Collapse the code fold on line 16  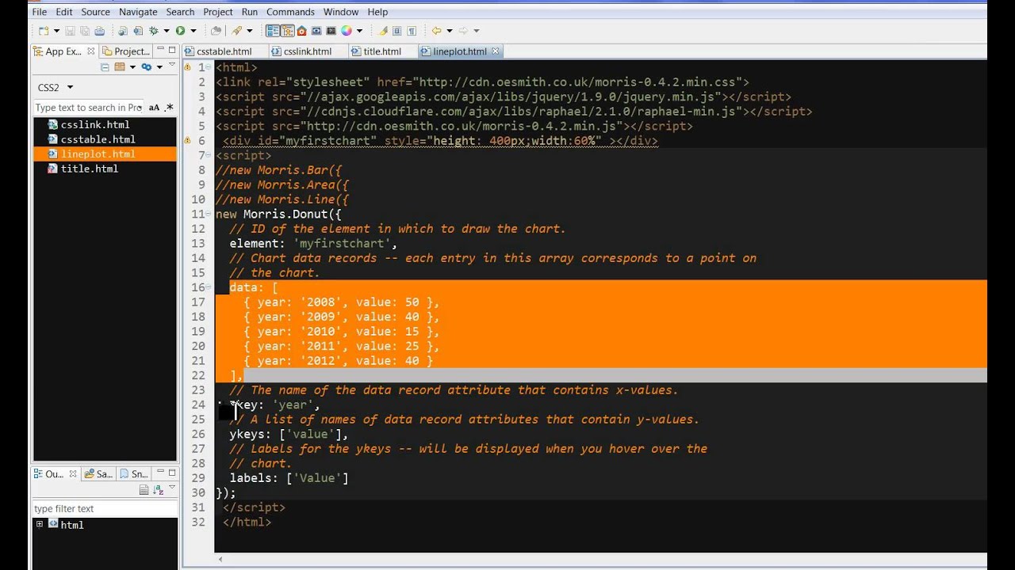tap(209, 287)
